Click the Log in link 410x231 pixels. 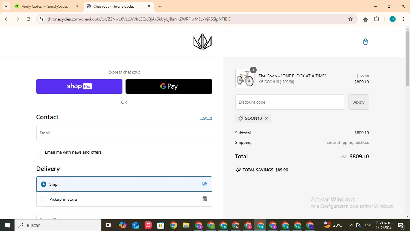click(x=206, y=118)
